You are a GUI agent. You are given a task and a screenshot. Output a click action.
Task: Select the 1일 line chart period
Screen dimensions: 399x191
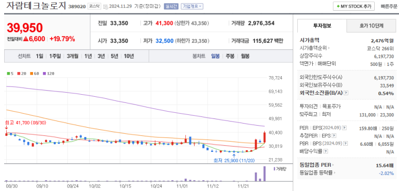point(39,56)
